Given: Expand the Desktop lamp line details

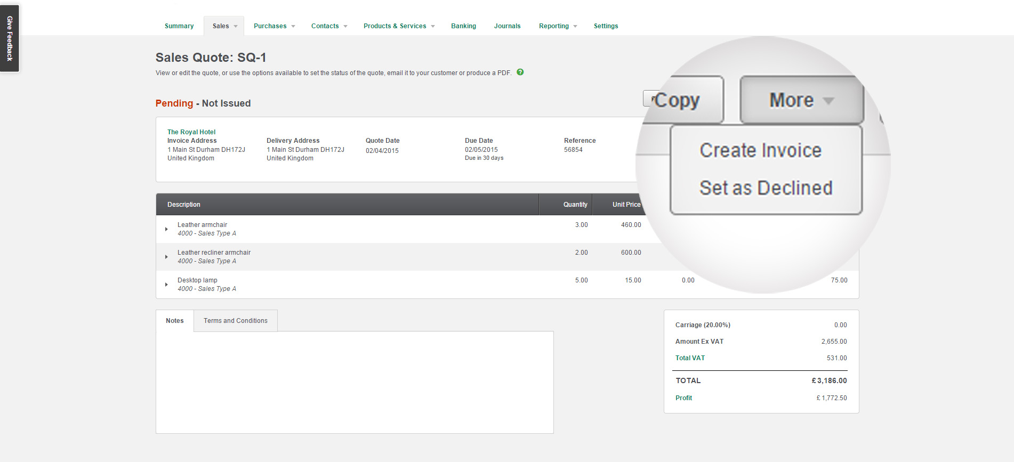Looking at the screenshot, I should click(166, 285).
